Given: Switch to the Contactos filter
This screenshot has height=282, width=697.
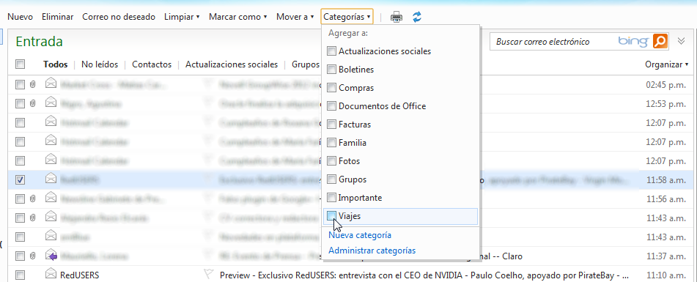Looking at the screenshot, I should click(x=152, y=64).
